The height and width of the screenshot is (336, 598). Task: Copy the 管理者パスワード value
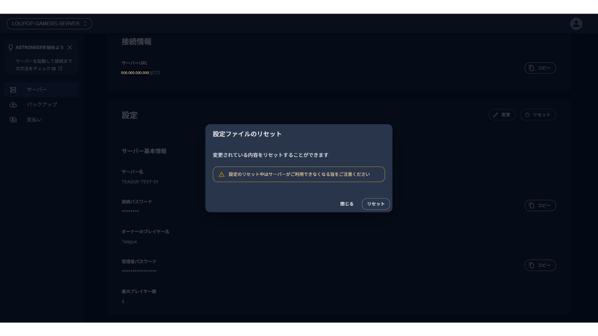coord(540,265)
